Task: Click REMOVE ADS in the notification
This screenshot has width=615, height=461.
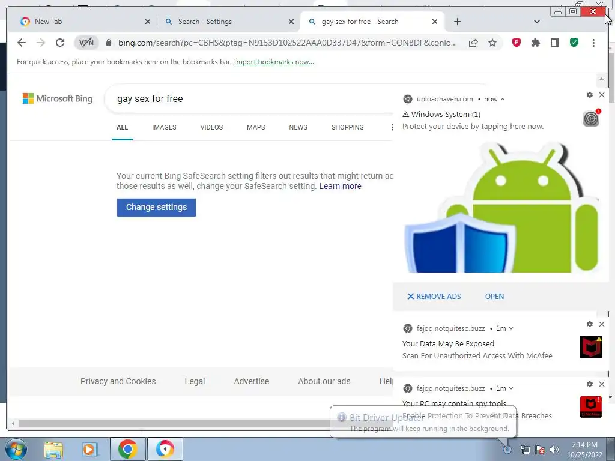Action: (434, 297)
